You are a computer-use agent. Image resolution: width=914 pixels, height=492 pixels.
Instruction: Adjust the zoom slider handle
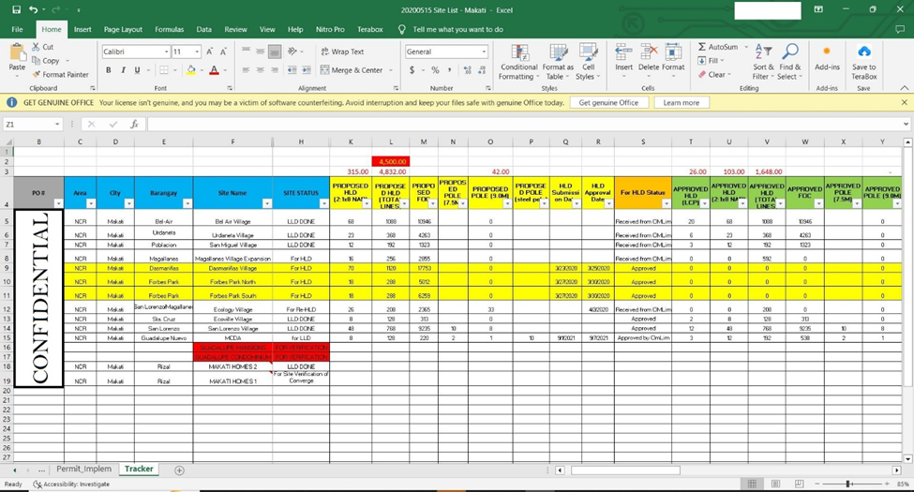click(848, 484)
